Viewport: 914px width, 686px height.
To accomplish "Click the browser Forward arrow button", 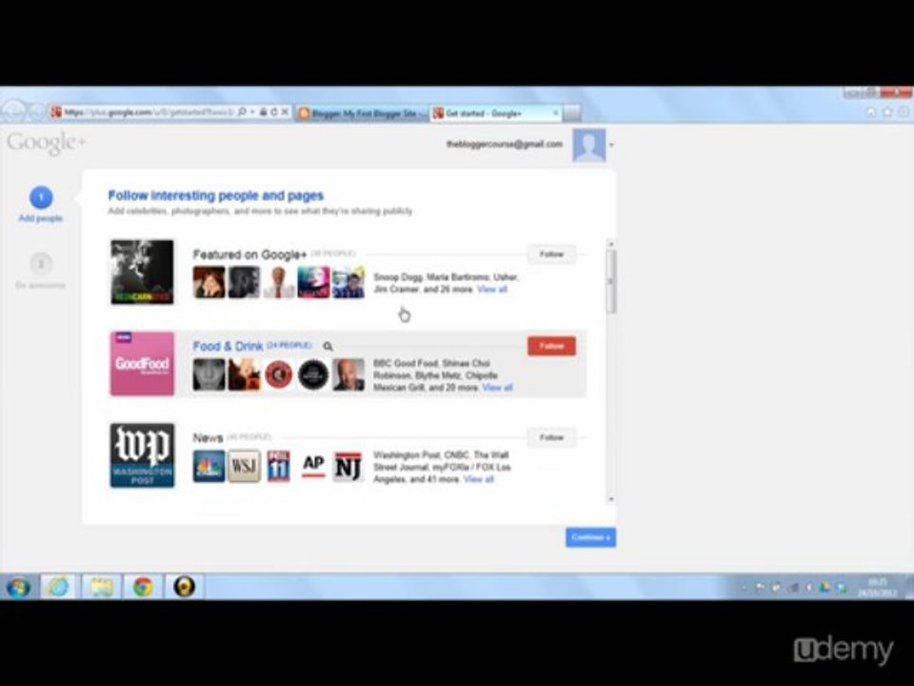I will click(37, 111).
